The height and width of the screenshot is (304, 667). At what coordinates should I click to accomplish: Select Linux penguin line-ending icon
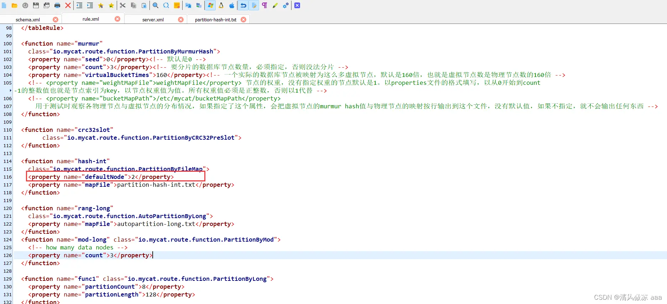[x=221, y=5]
